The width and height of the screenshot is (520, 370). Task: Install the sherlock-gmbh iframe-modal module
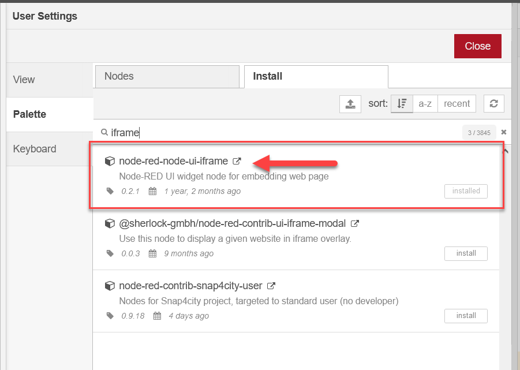tap(466, 253)
